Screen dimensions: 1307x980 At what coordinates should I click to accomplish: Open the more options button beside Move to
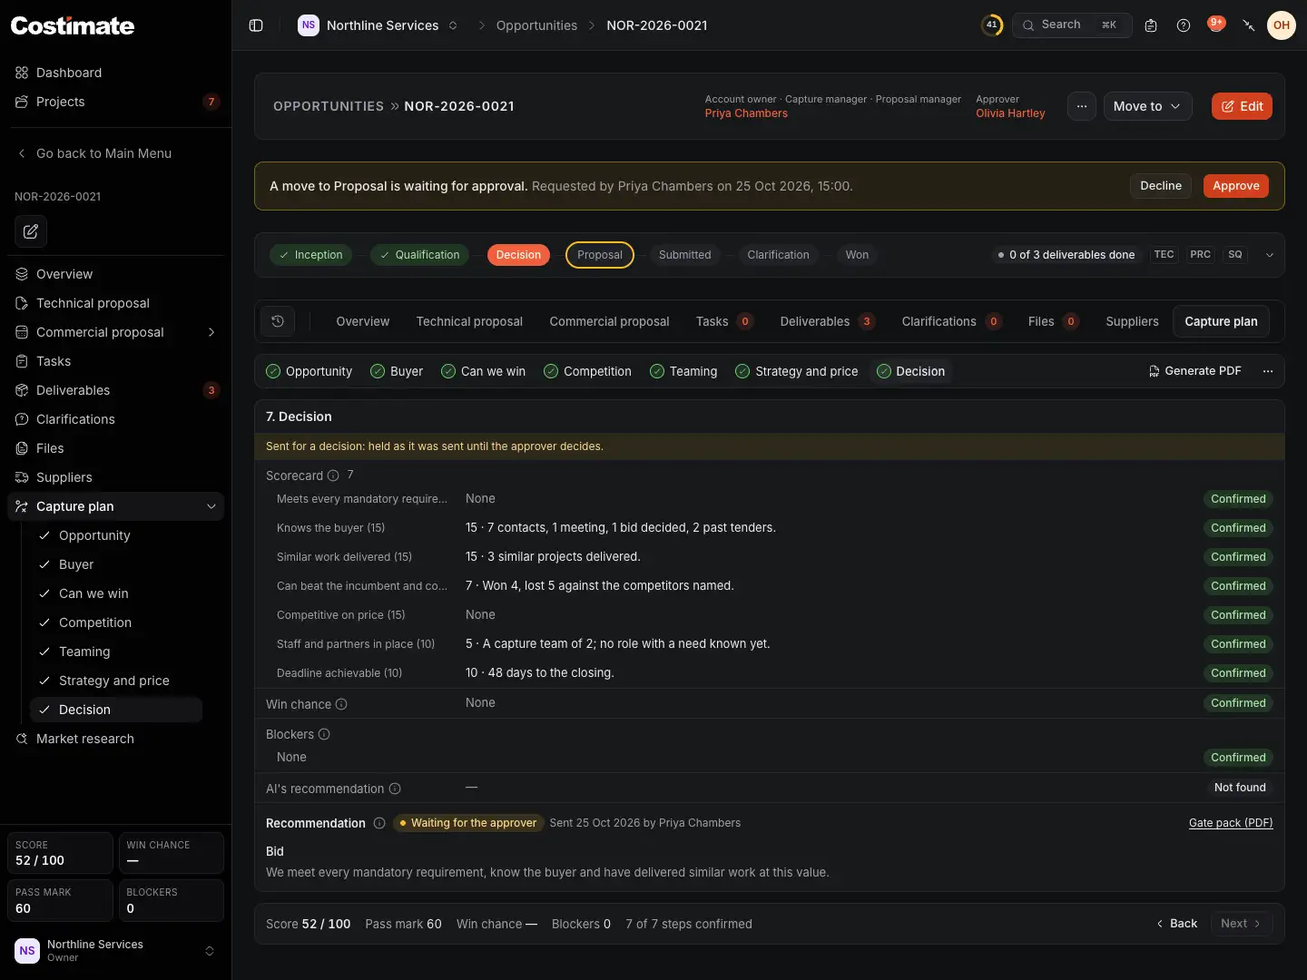(x=1082, y=106)
